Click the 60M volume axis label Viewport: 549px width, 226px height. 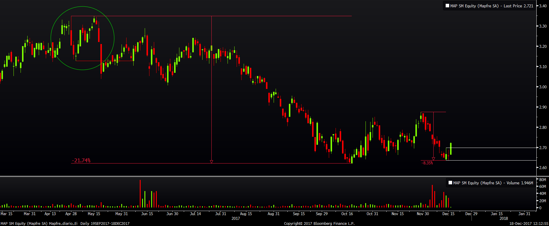543,186
